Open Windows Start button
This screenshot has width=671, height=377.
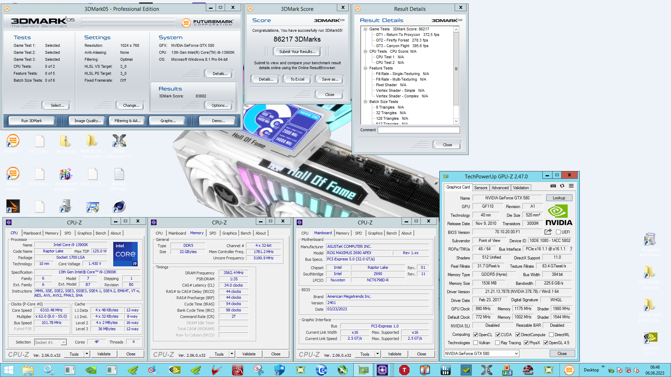9,370
